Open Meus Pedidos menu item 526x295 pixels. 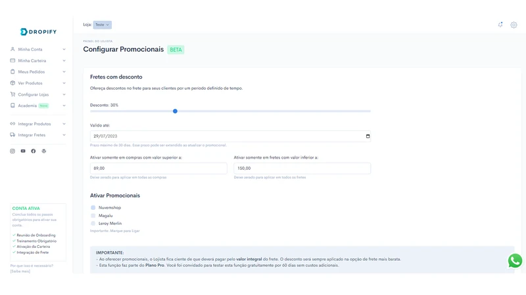tap(38, 71)
